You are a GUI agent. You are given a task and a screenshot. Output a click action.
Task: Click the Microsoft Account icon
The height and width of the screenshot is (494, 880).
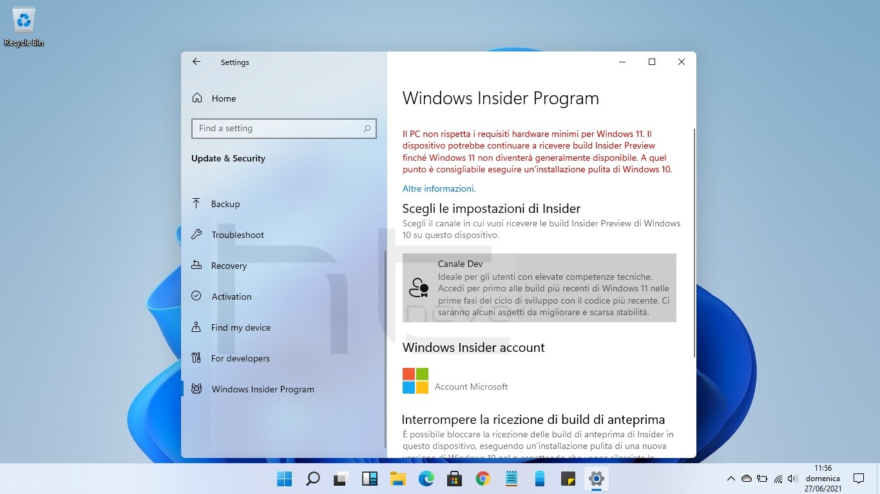click(x=415, y=380)
